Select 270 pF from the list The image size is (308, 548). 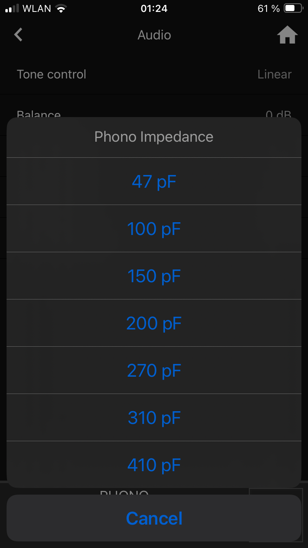coord(154,370)
